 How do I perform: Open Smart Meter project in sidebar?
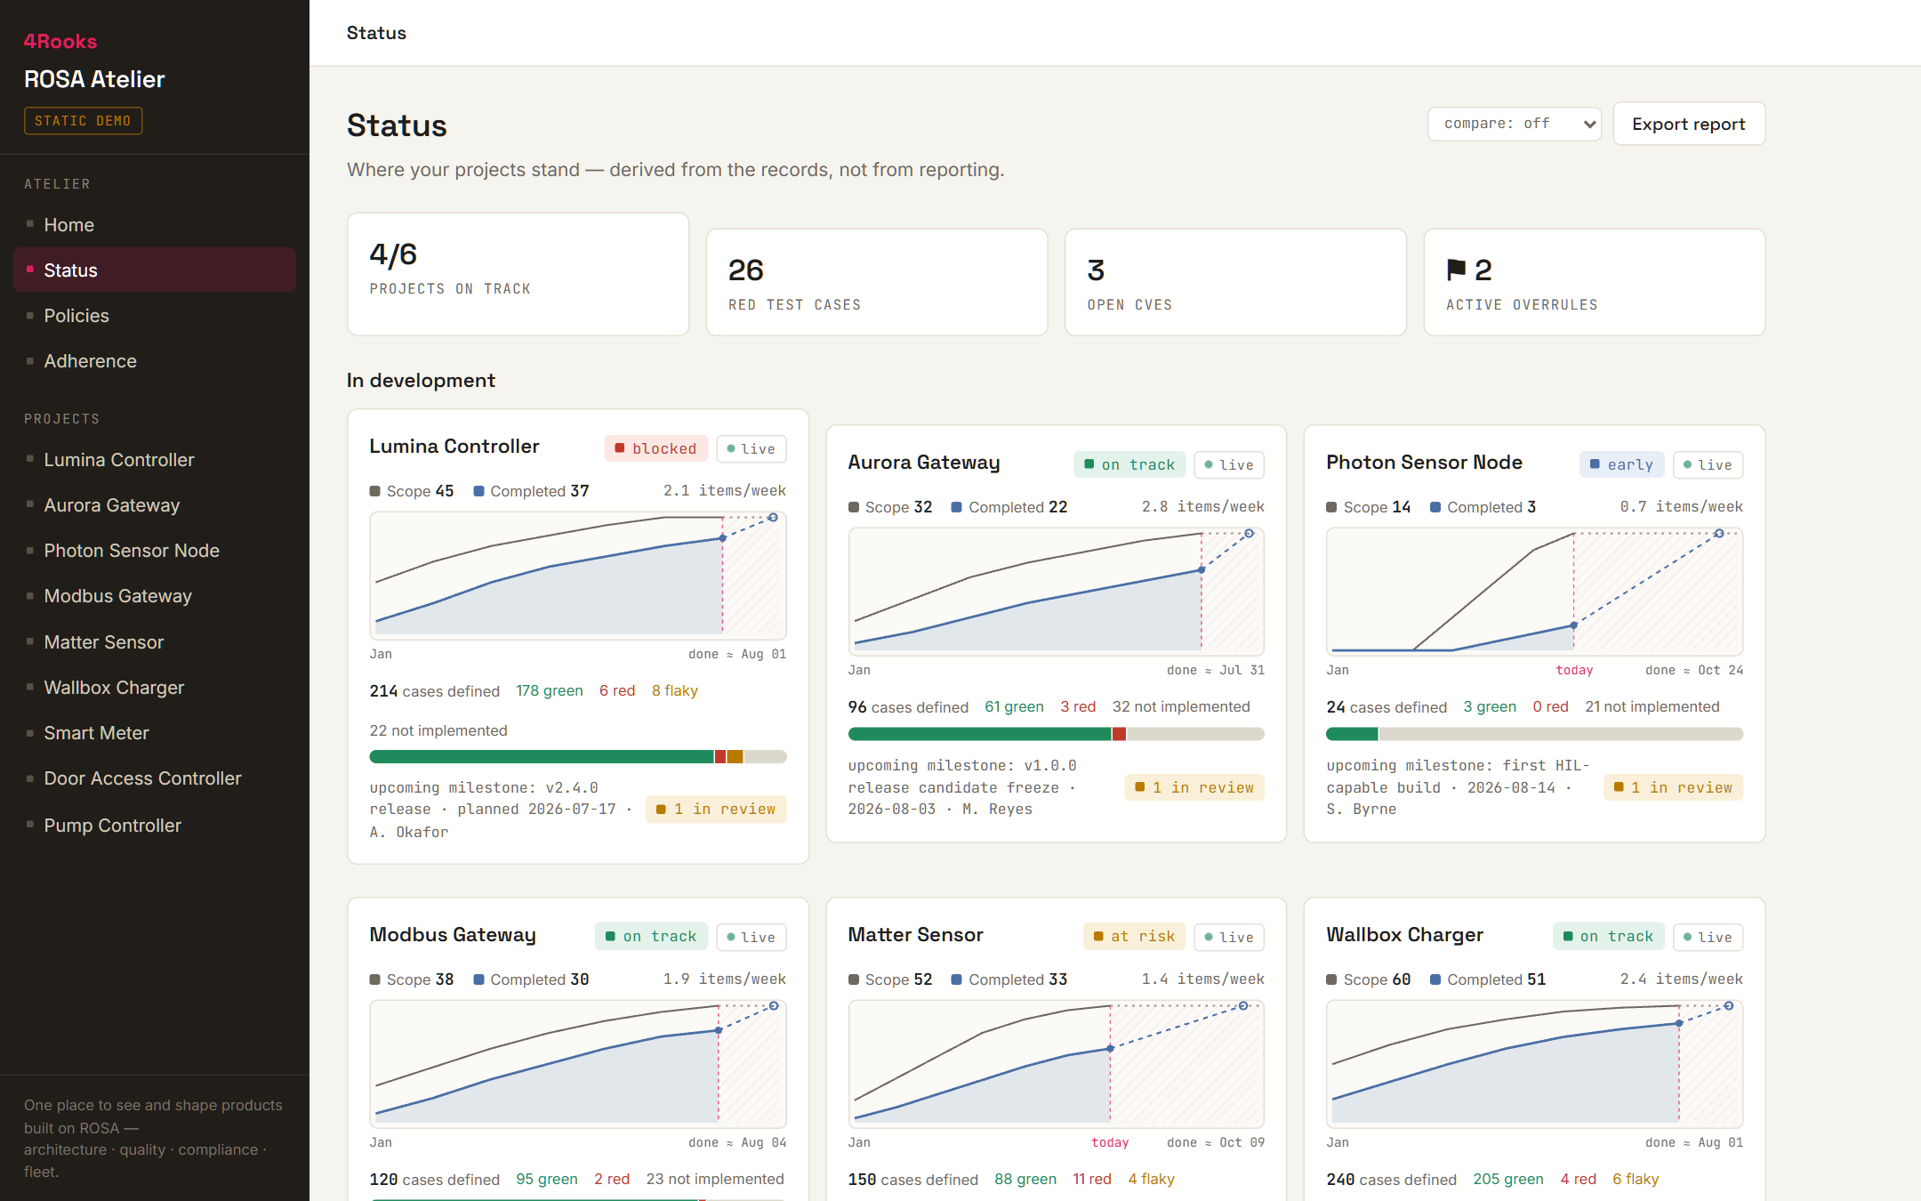pos(155,732)
